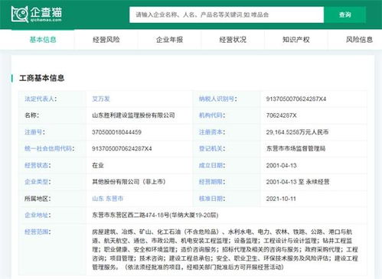
Task: Click the 登记机关 label
Action: (x=212, y=148)
